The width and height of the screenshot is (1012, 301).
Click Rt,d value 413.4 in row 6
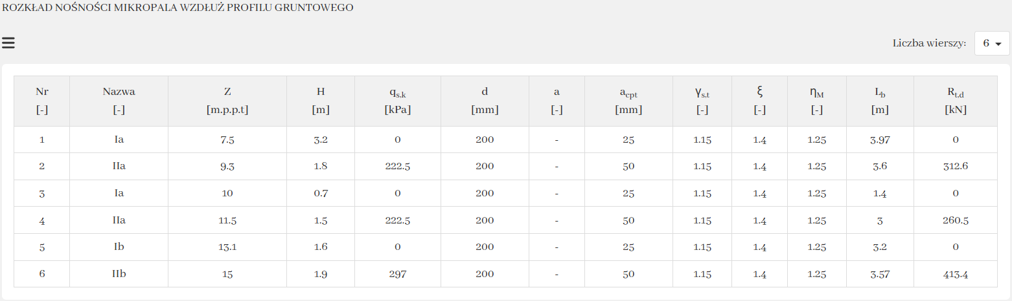[956, 274]
